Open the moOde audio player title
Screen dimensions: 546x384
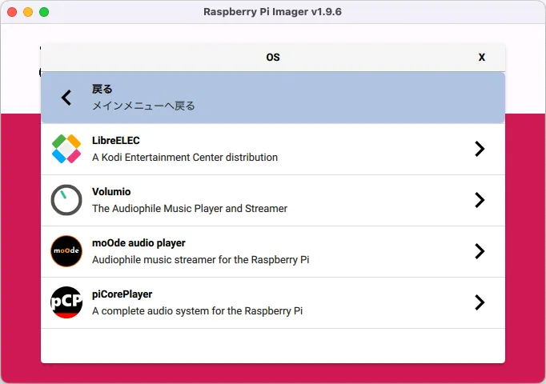tap(139, 242)
